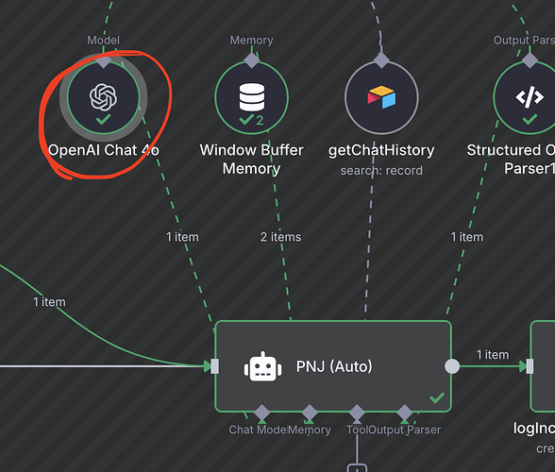Image resolution: width=555 pixels, height=472 pixels.
Task: Click the input handle of the logInc node
Action: click(x=530, y=366)
